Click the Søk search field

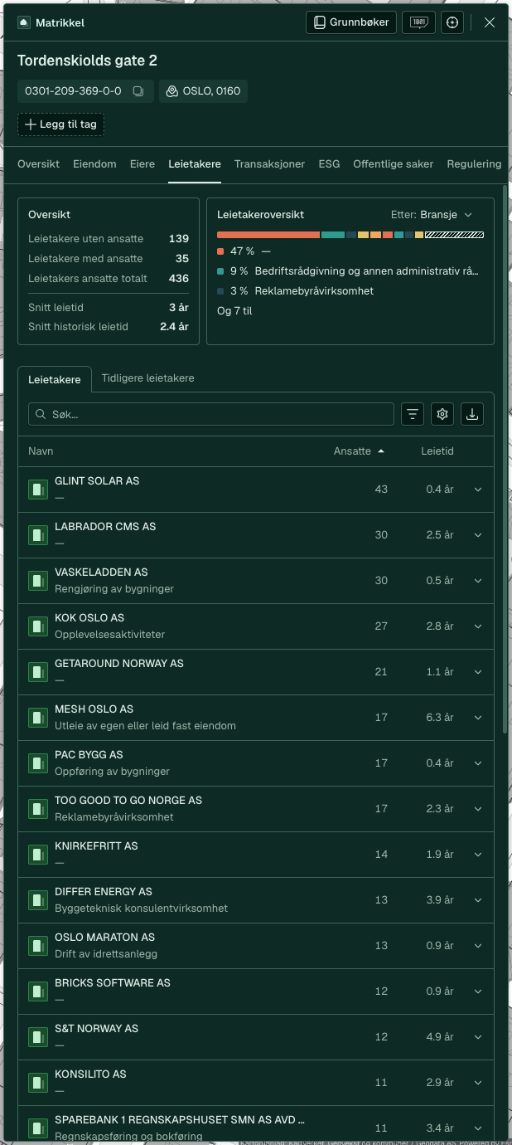click(x=211, y=414)
